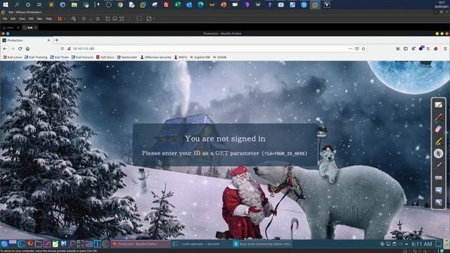Open VMware Edit menu
This screenshot has height=253, width=450.
coord(13,19)
